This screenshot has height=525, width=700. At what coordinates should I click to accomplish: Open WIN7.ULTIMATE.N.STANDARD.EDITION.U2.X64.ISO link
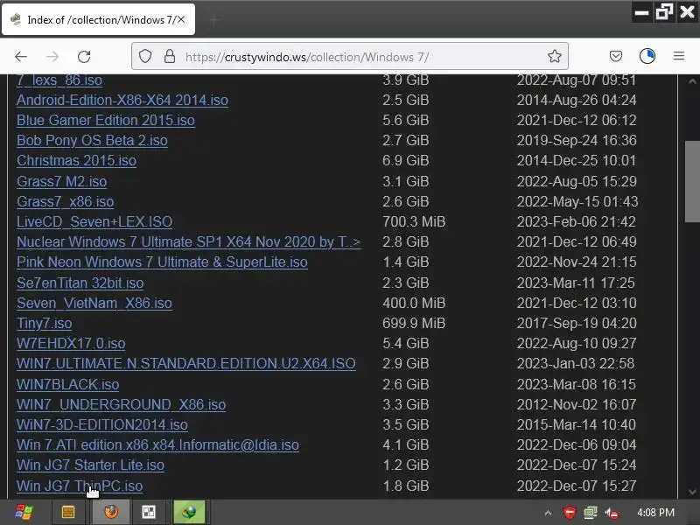pos(186,363)
